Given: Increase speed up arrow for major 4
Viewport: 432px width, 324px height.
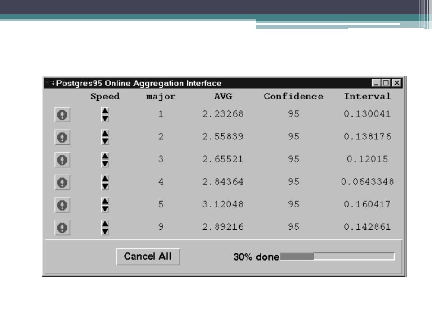Looking at the screenshot, I should [x=105, y=179].
